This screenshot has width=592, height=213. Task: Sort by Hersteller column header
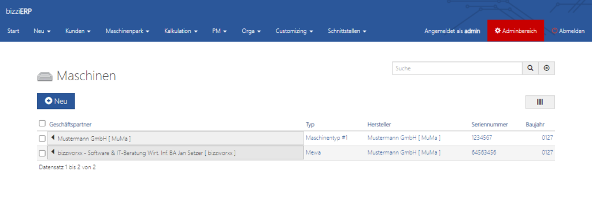tap(379, 124)
